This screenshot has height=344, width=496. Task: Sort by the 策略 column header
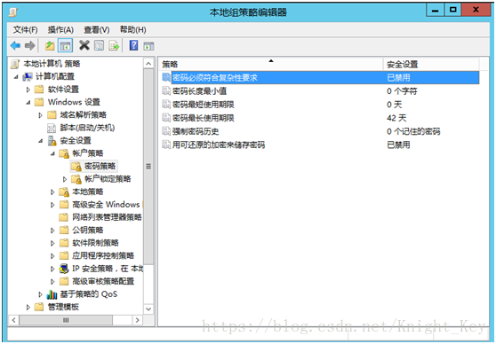click(x=270, y=65)
